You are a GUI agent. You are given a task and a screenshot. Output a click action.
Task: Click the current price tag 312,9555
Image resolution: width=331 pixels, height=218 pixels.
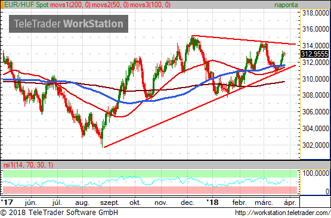pyautogui.click(x=314, y=54)
